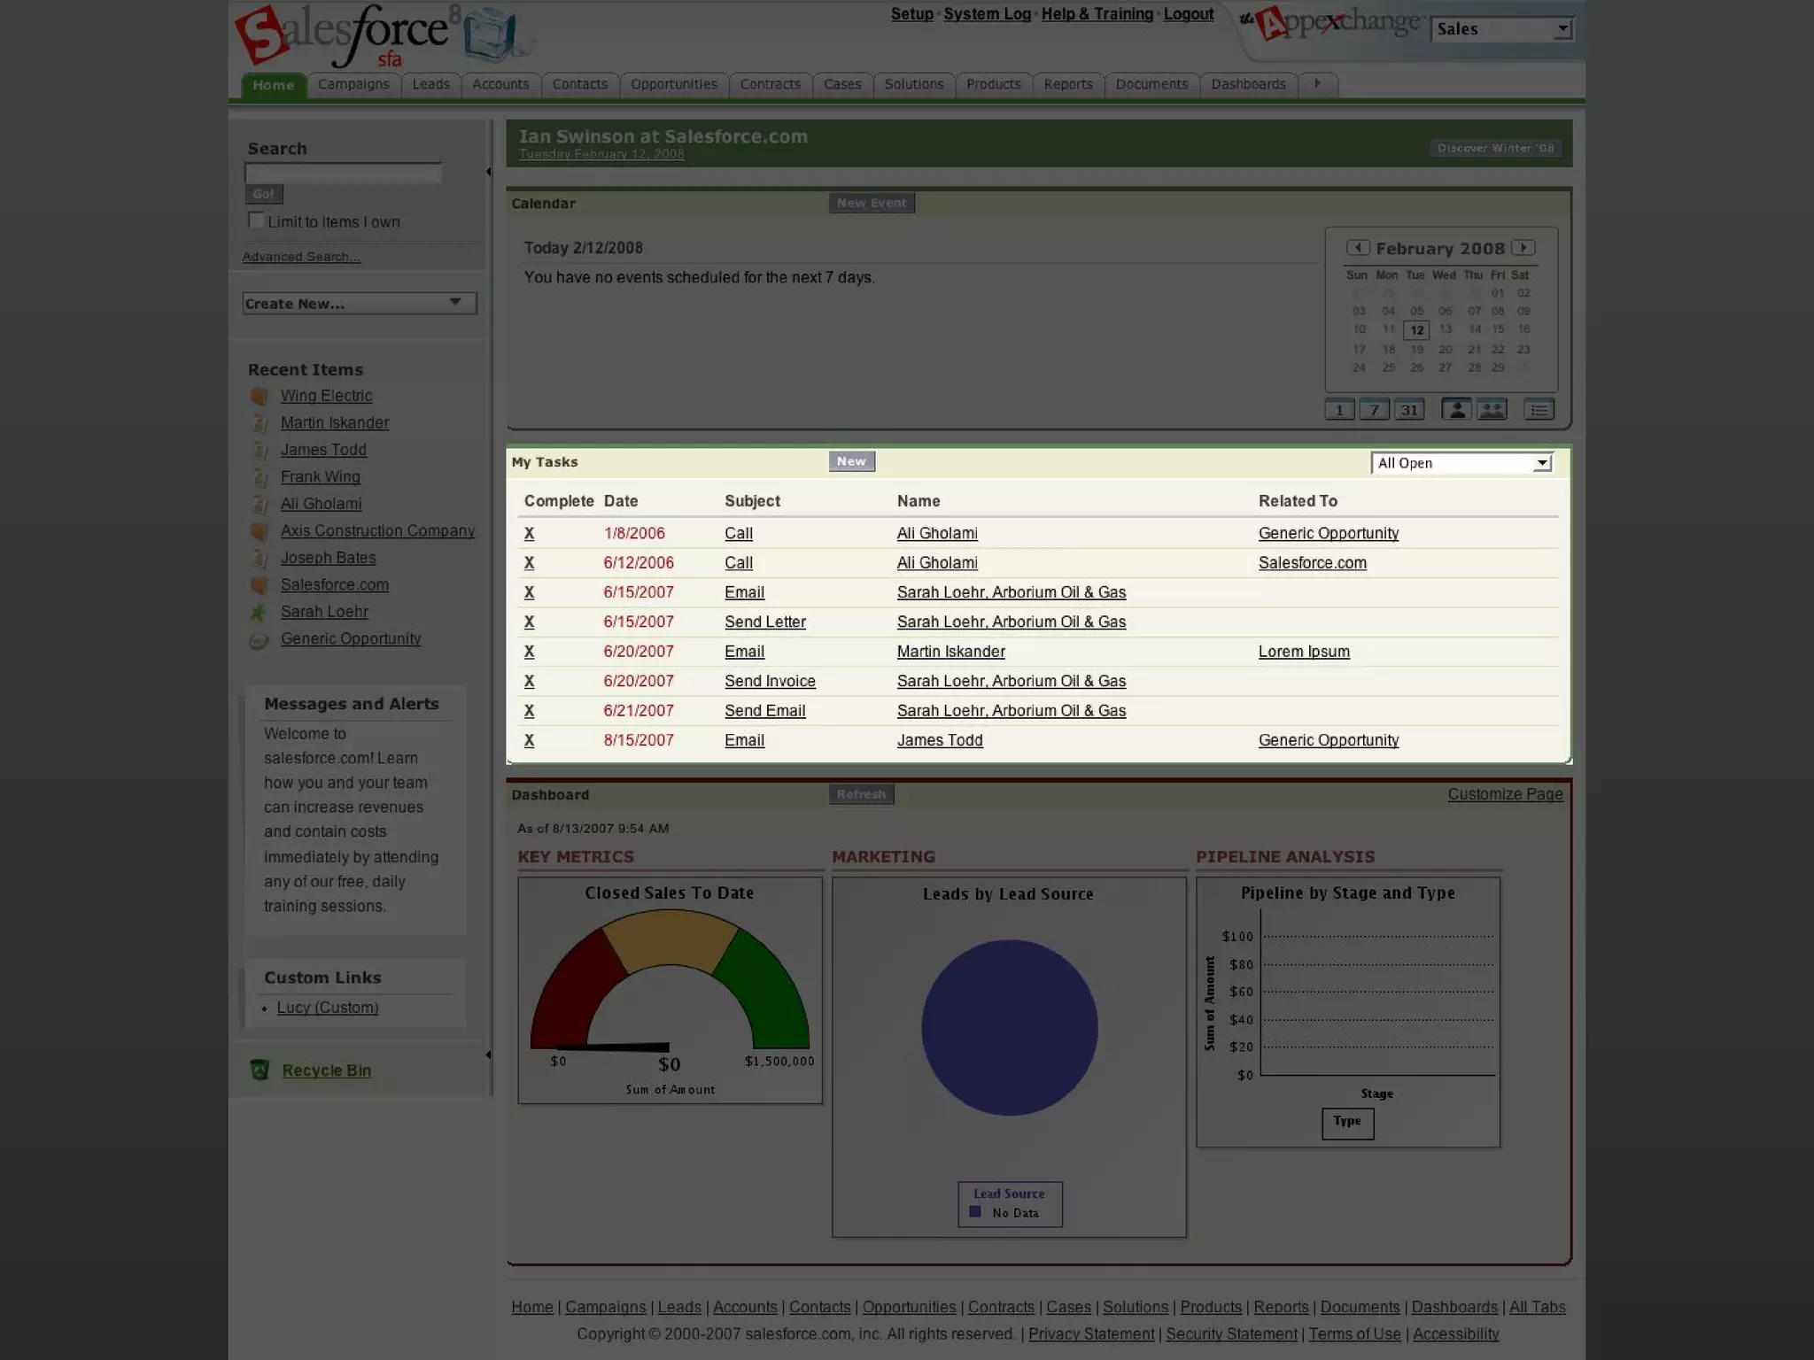Image resolution: width=1814 pixels, height=1360 pixels.
Task: Open the Sales app selector dropdown
Action: [1562, 29]
